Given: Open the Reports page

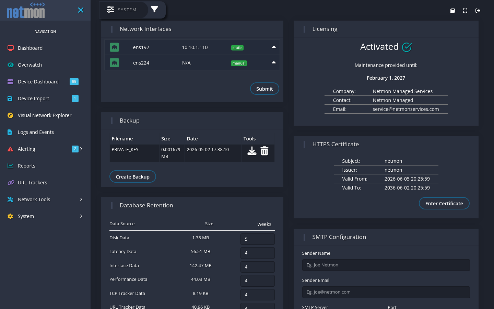Looking at the screenshot, I should click(x=26, y=166).
